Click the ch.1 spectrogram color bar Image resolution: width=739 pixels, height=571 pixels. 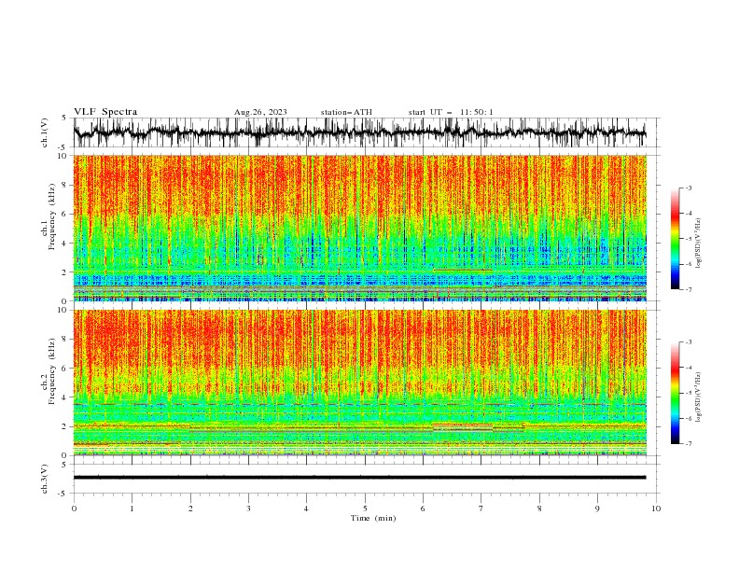pos(675,239)
